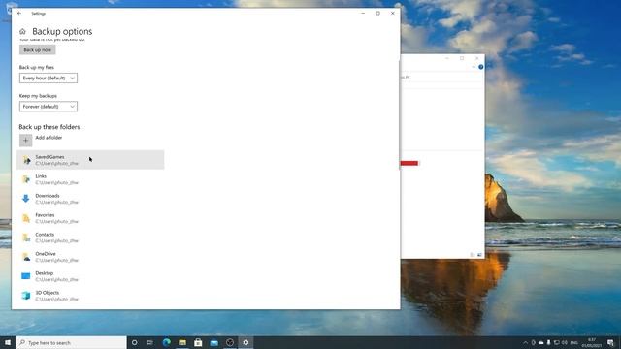The image size is (621, 349).
Task: Click the 3D Objects cube icon
Action: click(26, 296)
